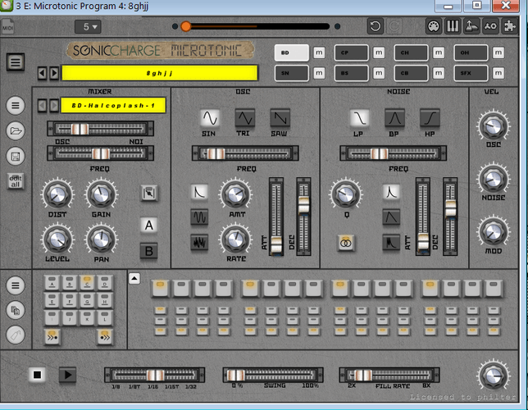Select the SFX drum channel
Screen dimensions: 528x410
tap(471, 73)
